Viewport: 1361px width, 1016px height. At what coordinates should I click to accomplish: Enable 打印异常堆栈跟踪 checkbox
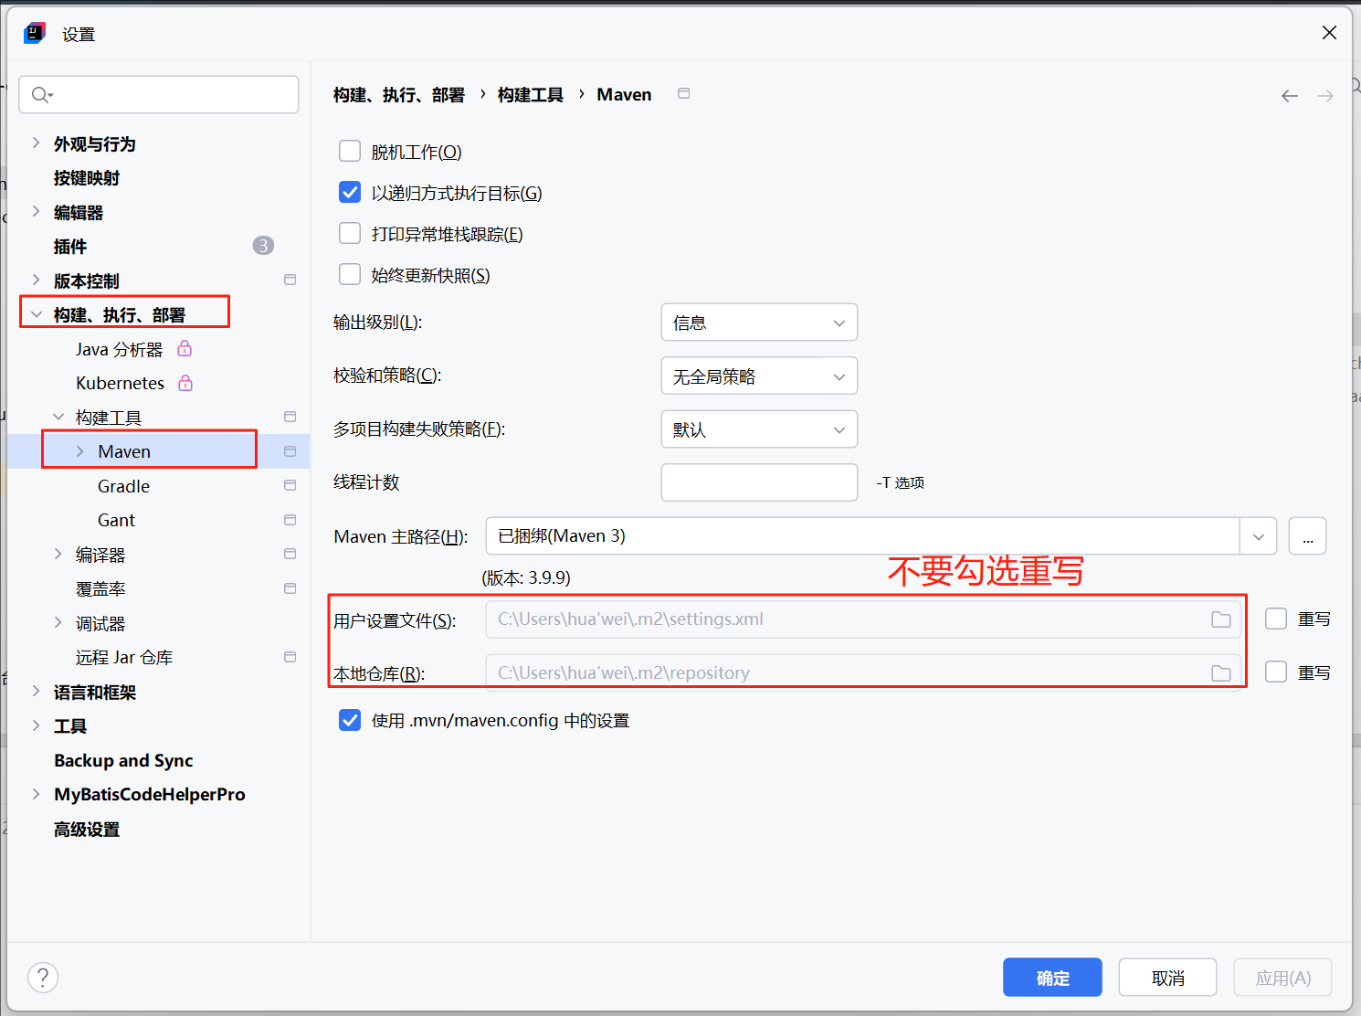point(350,233)
